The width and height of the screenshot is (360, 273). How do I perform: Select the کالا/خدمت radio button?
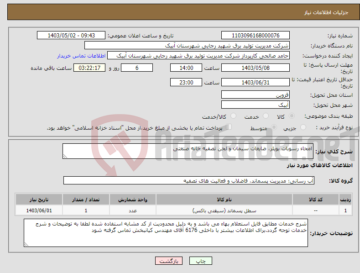pyautogui.click(x=233, y=116)
